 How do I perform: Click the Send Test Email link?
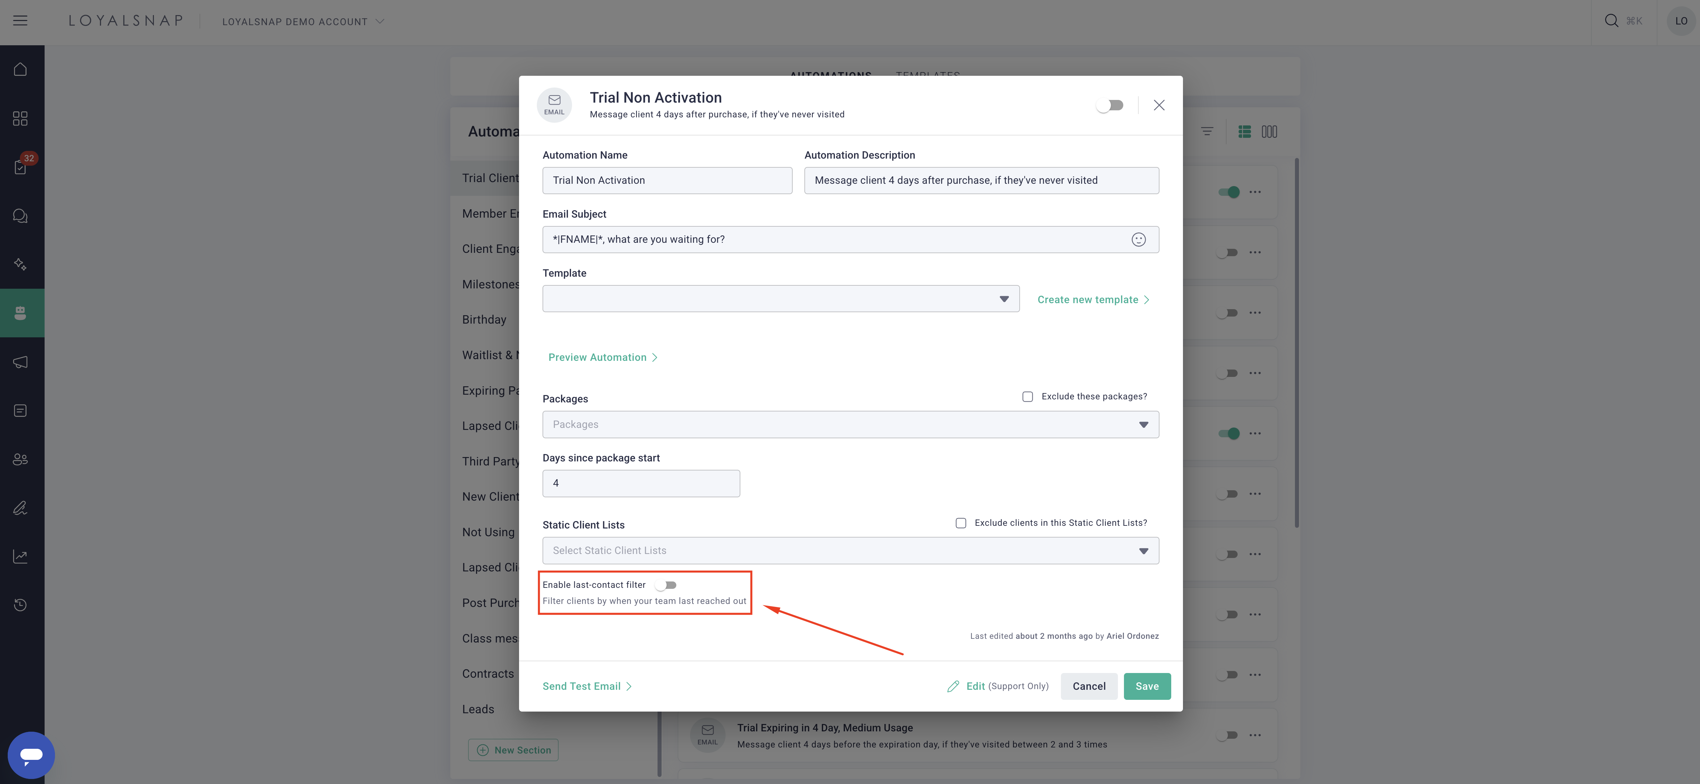pyautogui.click(x=587, y=686)
